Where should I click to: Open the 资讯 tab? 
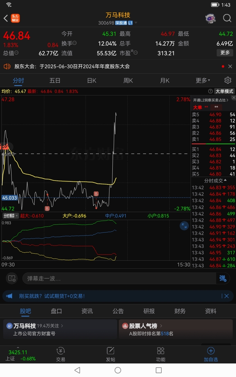pyautogui.click(x=87, y=311)
